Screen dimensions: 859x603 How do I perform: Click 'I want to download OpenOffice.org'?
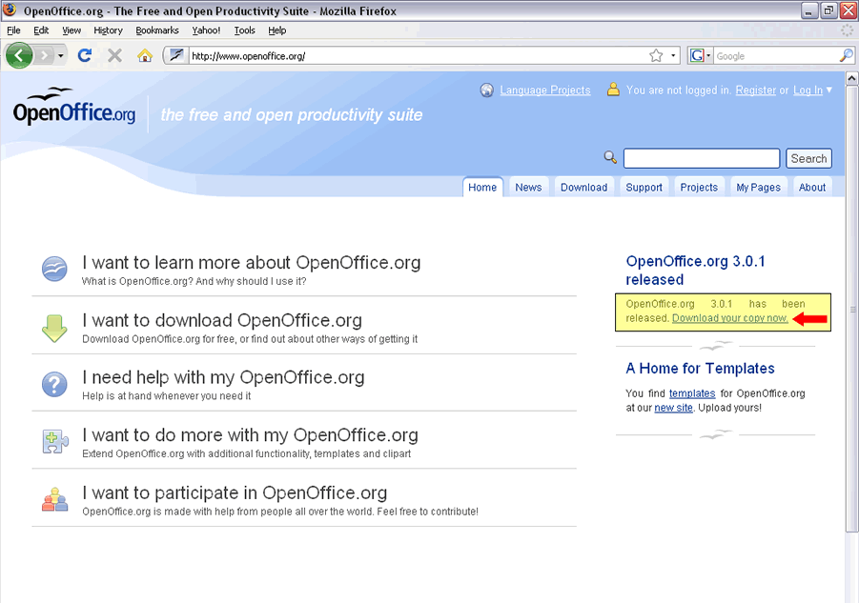222,320
